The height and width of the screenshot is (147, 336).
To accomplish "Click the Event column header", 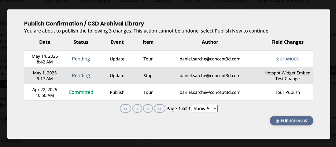I will tap(117, 42).
